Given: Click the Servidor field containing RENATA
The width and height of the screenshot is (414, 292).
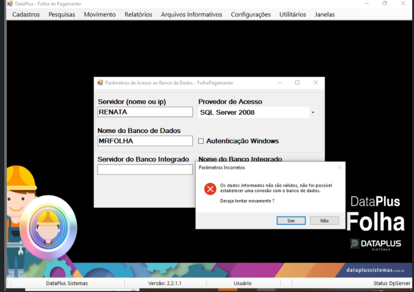Looking at the screenshot, I should 145,112.
